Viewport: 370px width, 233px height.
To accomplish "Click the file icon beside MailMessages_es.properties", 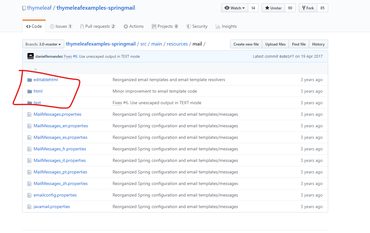I will pyautogui.click(x=29, y=138).
